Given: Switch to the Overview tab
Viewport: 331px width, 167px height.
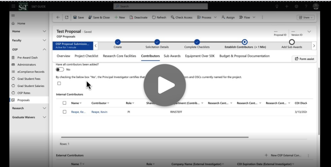Looking at the screenshot, I should coord(63,56).
